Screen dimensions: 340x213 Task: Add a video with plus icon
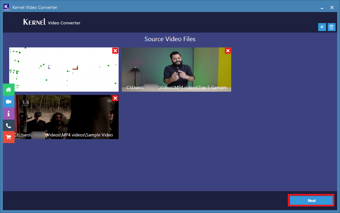point(322,27)
